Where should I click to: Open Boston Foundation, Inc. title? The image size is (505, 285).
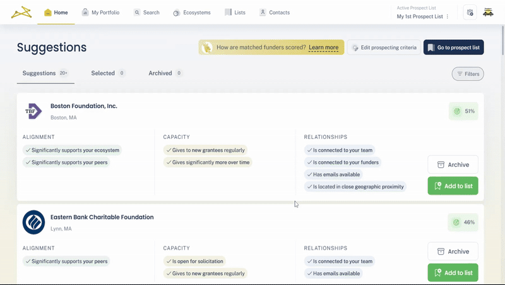pyautogui.click(x=84, y=106)
